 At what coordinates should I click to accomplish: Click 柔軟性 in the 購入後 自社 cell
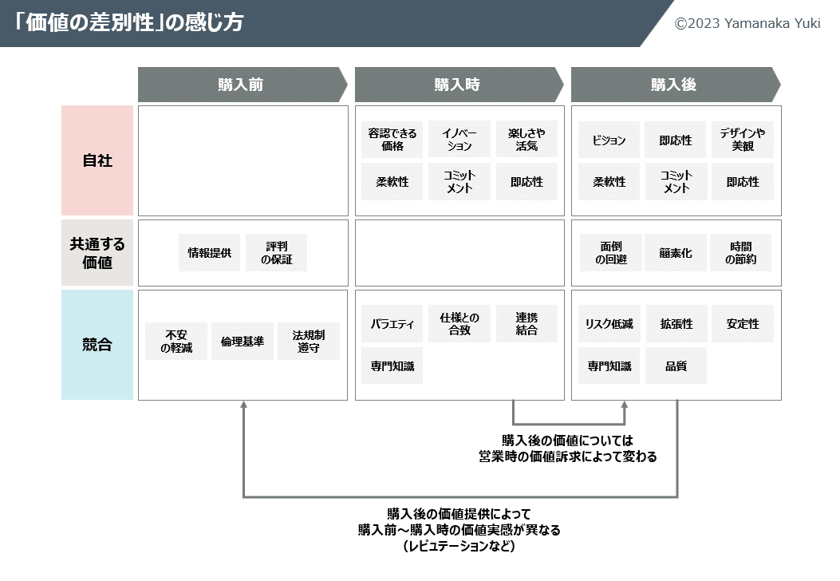pos(609,182)
